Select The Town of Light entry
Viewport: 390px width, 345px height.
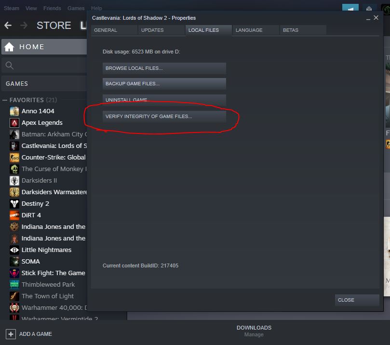(x=48, y=296)
